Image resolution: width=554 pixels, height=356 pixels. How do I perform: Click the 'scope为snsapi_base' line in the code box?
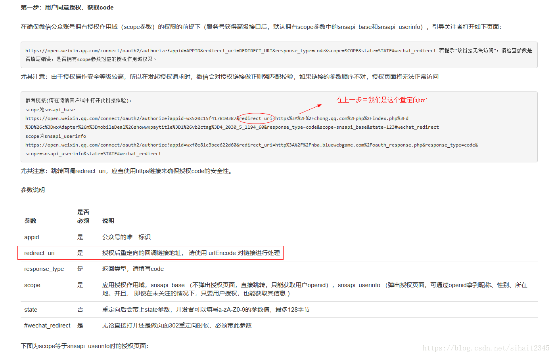50,110
